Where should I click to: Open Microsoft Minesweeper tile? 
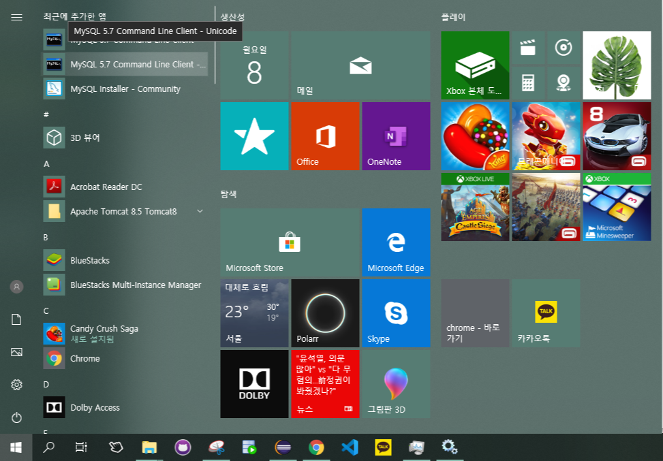(x=617, y=207)
